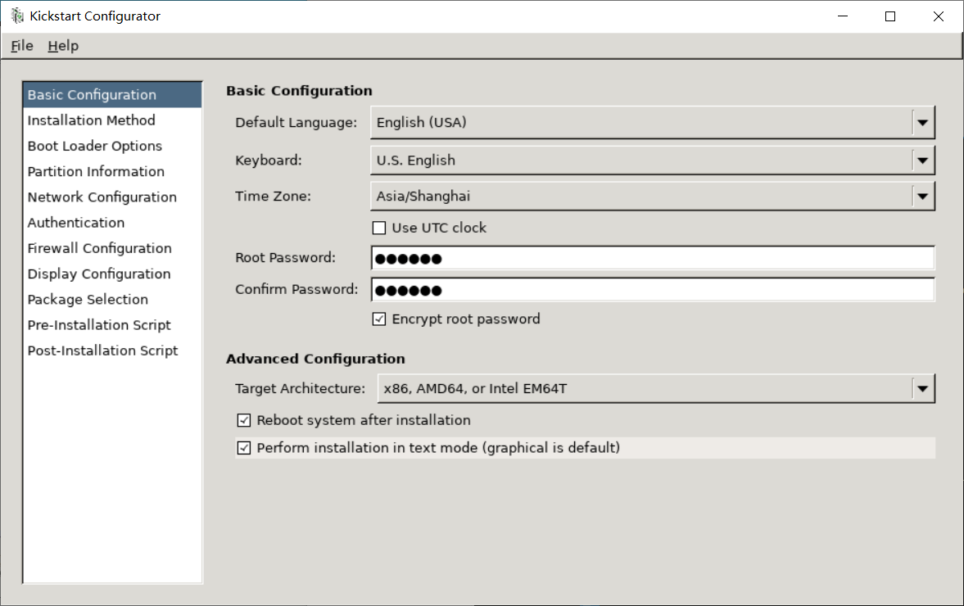Select Basic Configuration in the sidebar
This screenshot has width=964, height=606.
112,95
